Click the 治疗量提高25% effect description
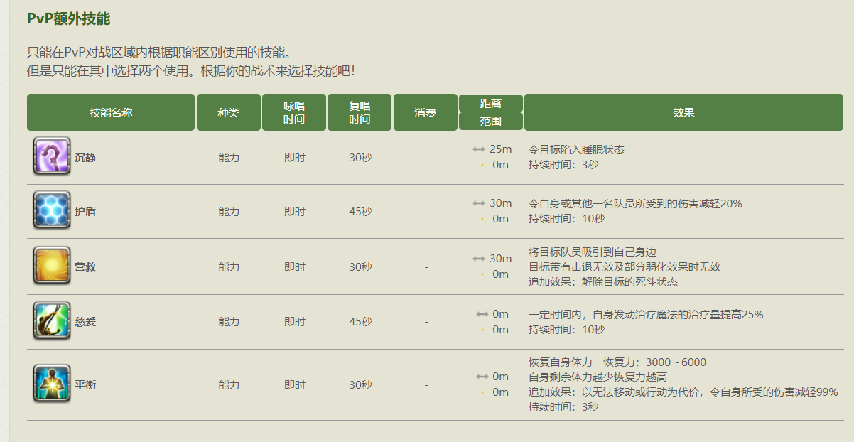 coord(646,315)
